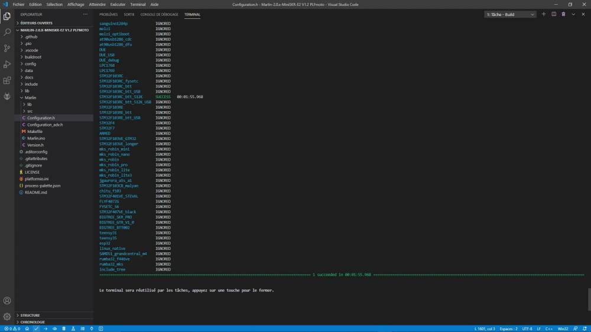Open platformio.ini file
The width and height of the screenshot is (591, 332).
(x=54, y=178)
